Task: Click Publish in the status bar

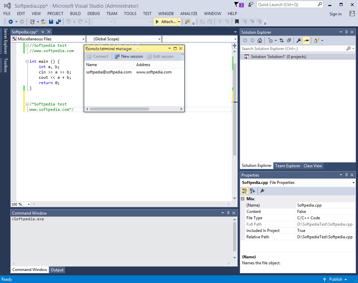Action: pos(336,279)
